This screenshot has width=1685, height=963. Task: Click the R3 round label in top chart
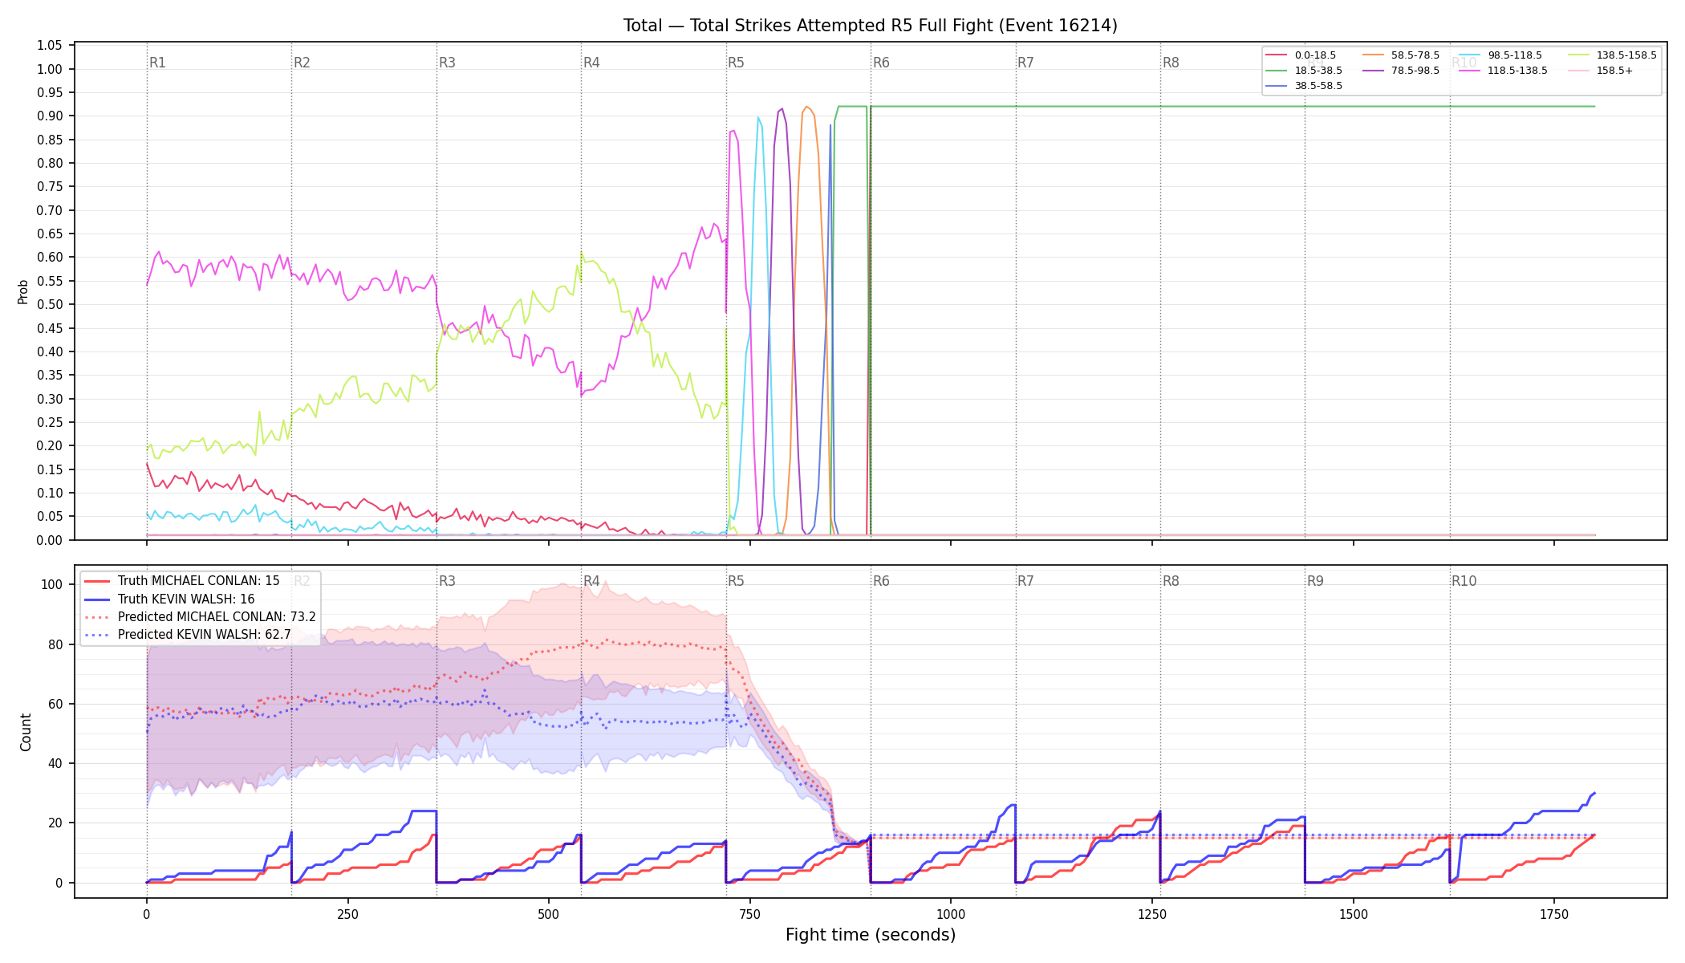pos(447,63)
